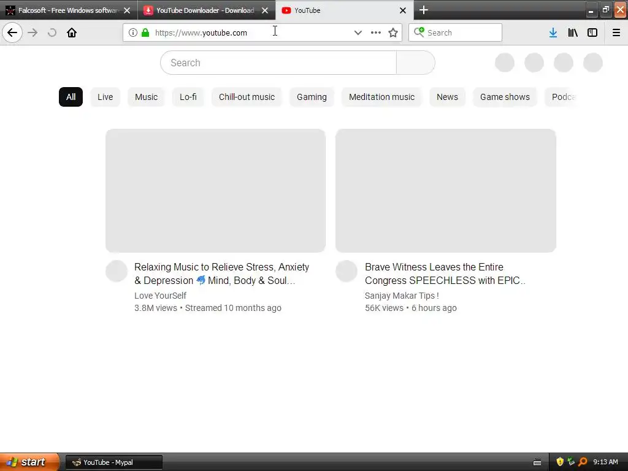Select the Chill-out music filter chip
Viewport: 628px width, 471px height.
click(x=247, y=97)
